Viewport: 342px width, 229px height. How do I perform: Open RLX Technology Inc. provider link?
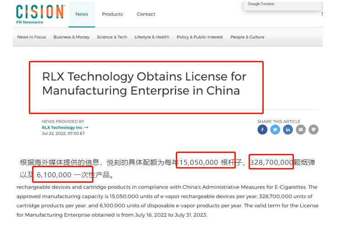click(65, 128)
